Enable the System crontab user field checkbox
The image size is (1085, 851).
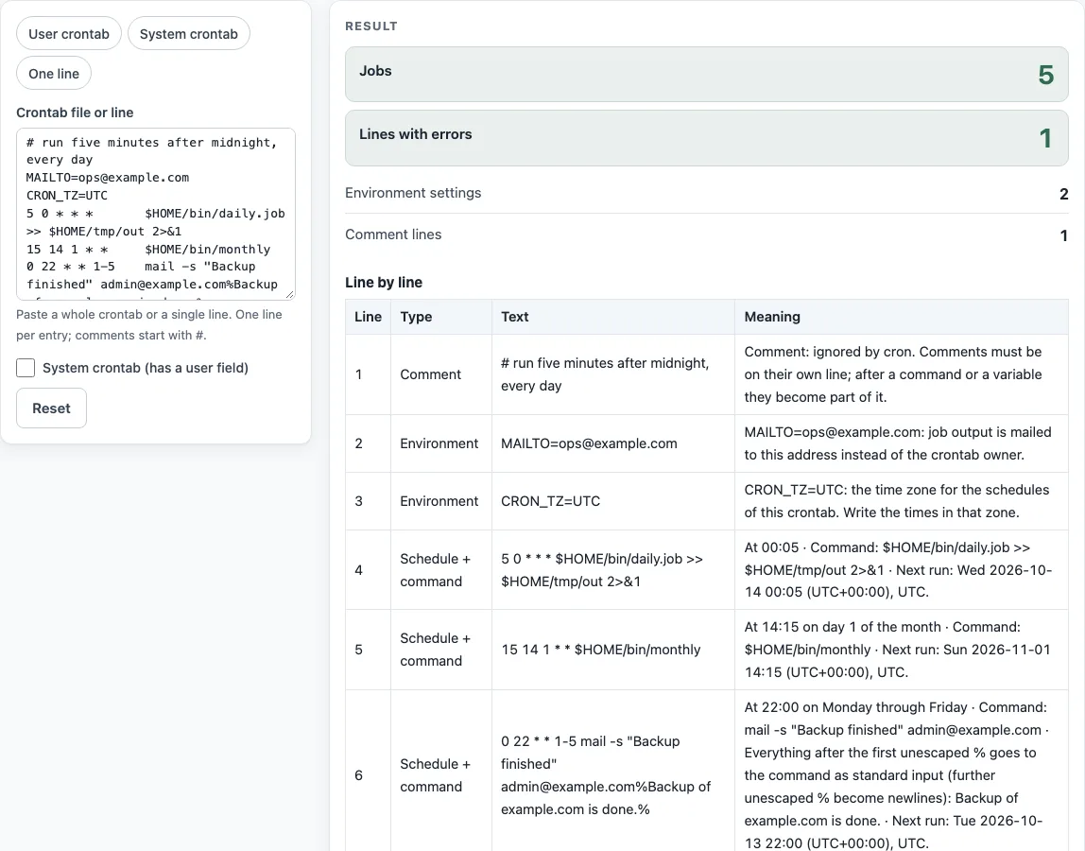[x=26, y=368]
